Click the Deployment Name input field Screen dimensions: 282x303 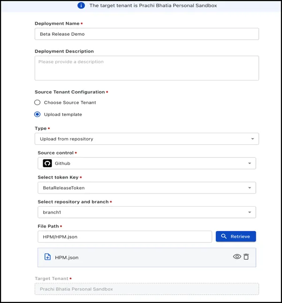click(x=147, y=34)
